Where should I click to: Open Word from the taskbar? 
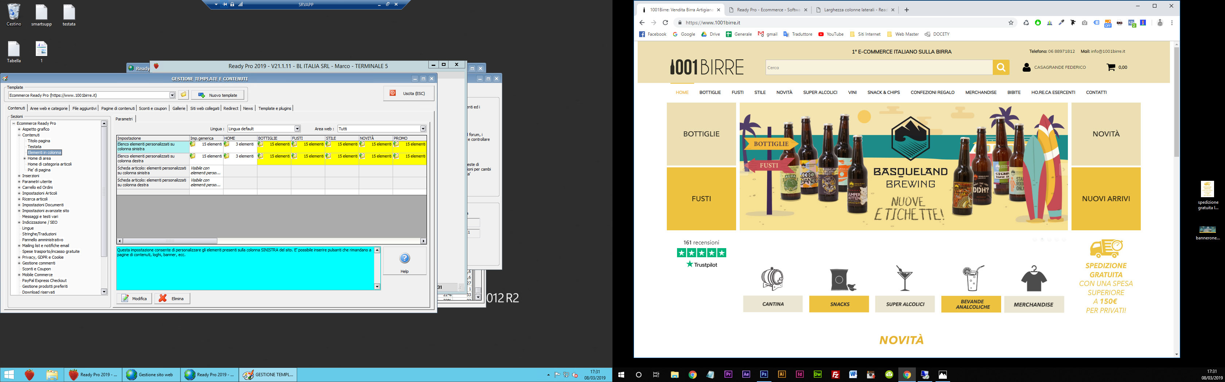click(853, 374)
